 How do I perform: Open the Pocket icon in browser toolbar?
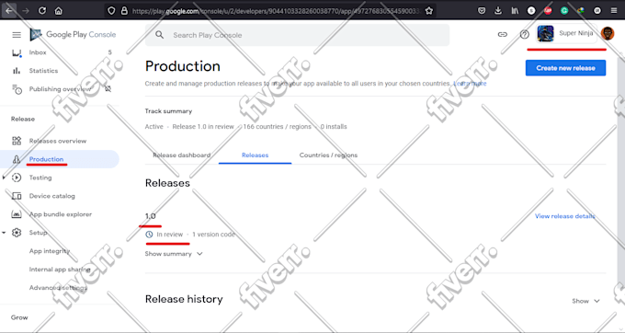(482, 11)
